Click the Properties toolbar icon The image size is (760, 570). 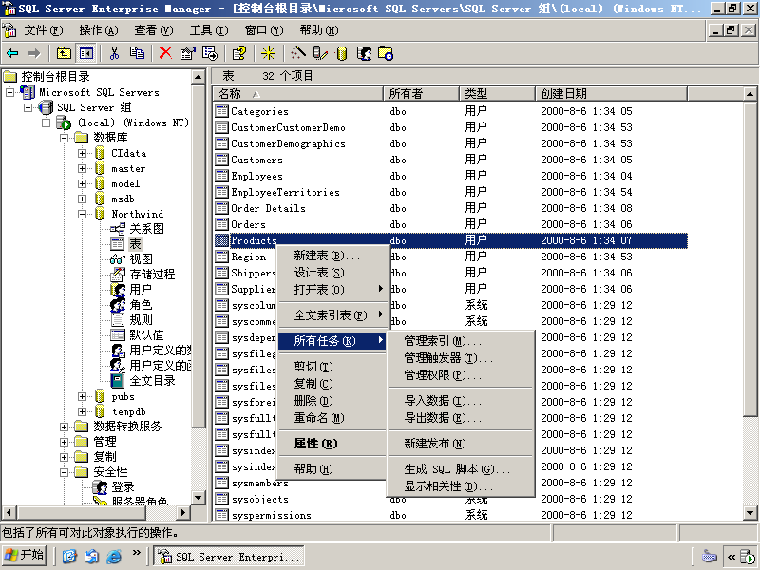click(187, 53)
